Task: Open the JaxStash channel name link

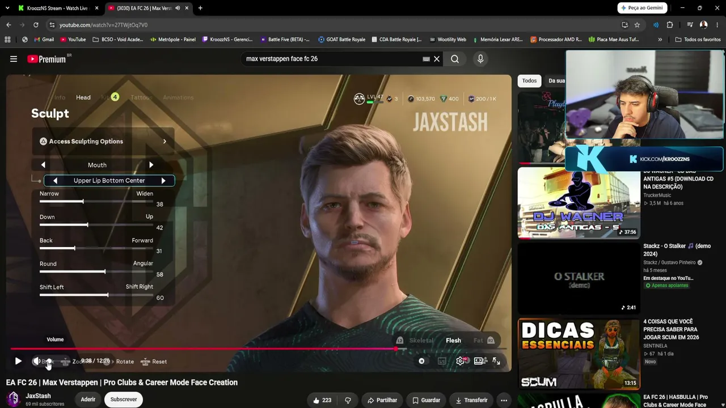Action: pyautogui.click(x=38, y=396)
